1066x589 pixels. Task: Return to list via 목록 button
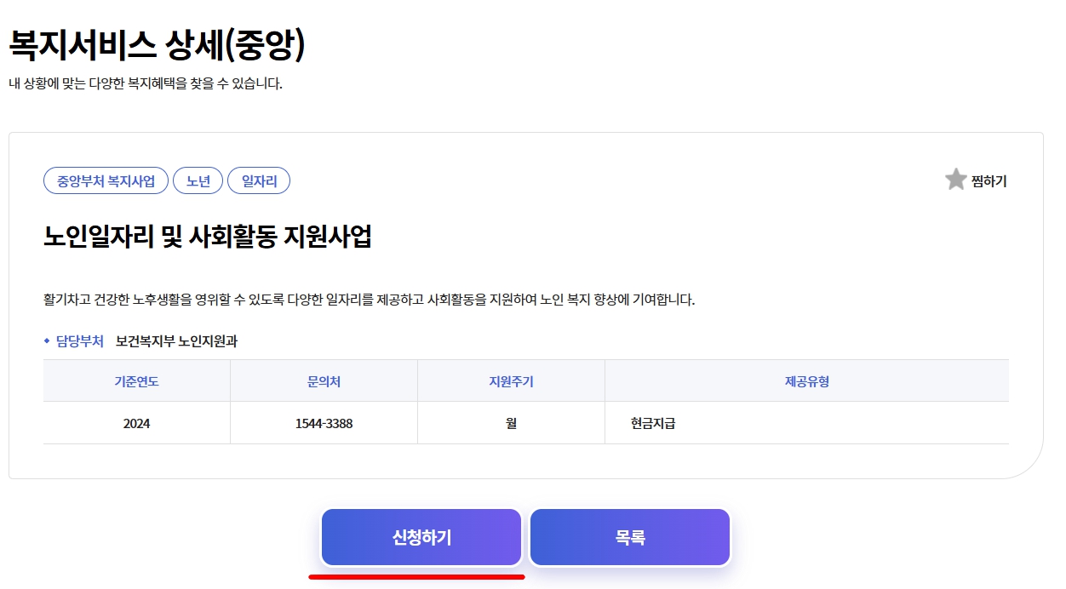coord(629,537)
